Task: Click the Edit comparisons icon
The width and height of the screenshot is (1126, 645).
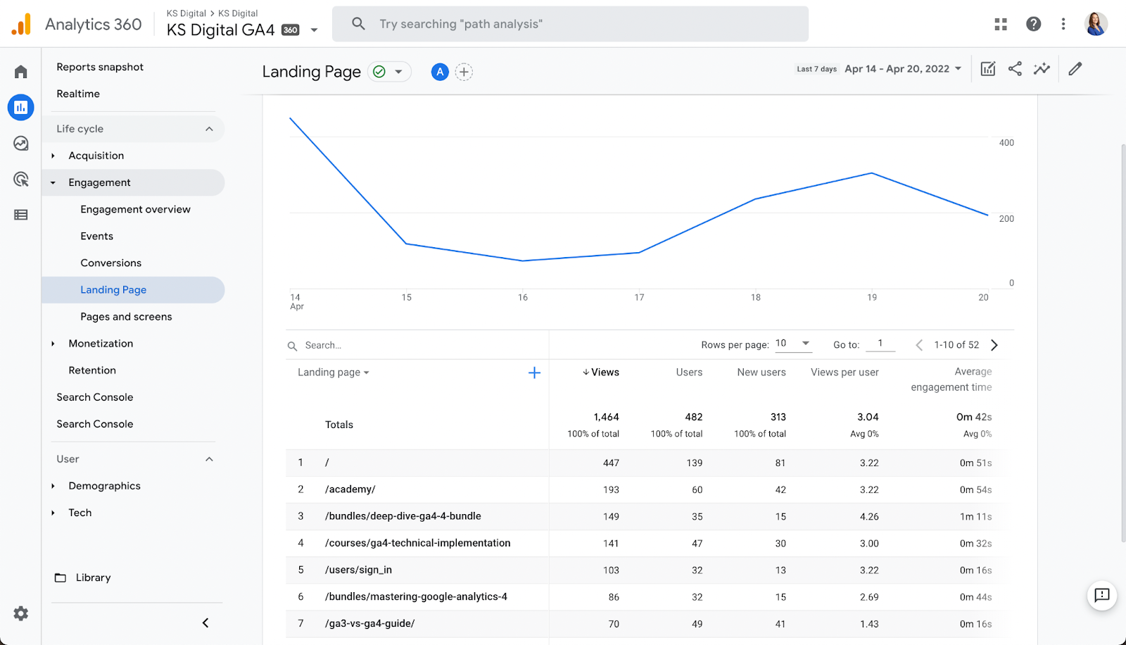Action: (988, 68)
